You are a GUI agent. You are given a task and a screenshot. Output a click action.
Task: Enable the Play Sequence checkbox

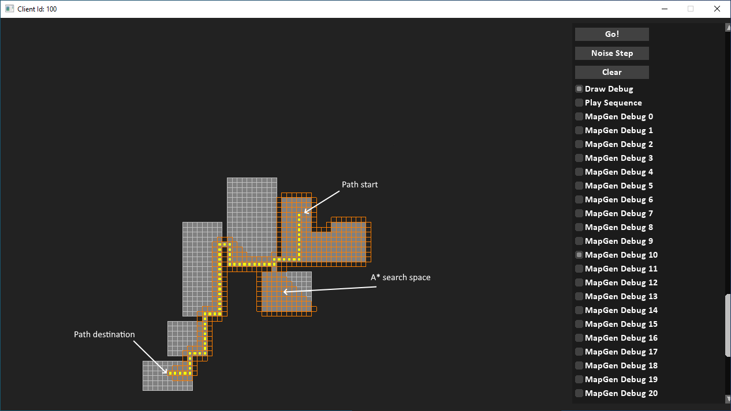coord(579,102)
